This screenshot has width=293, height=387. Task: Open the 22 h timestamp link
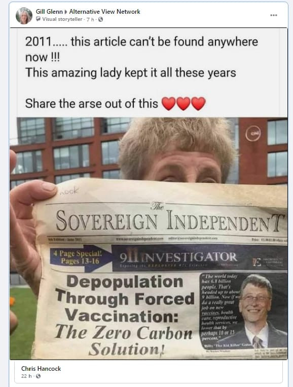pos(26,376)
